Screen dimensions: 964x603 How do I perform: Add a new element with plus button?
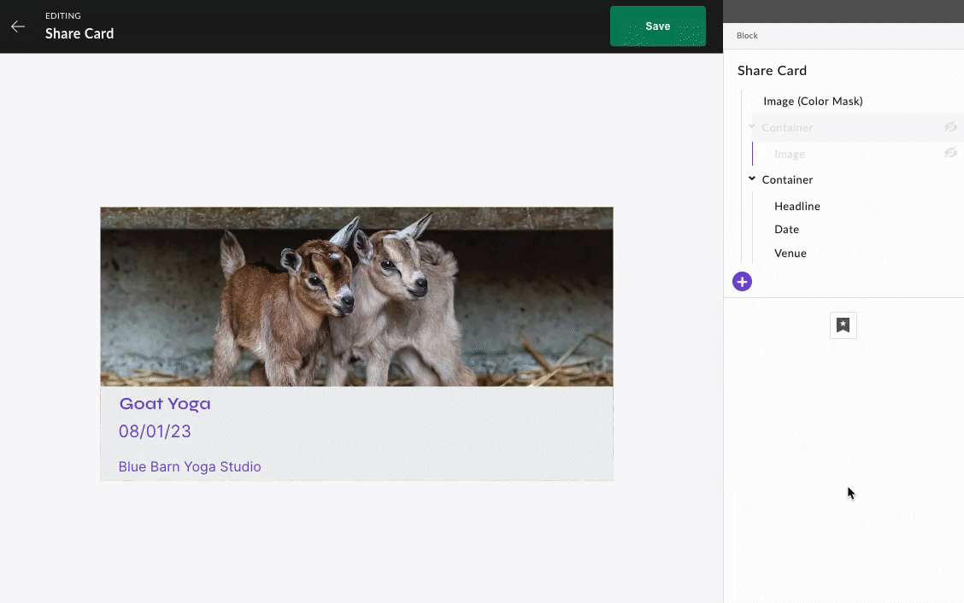(x=742, y=282)
